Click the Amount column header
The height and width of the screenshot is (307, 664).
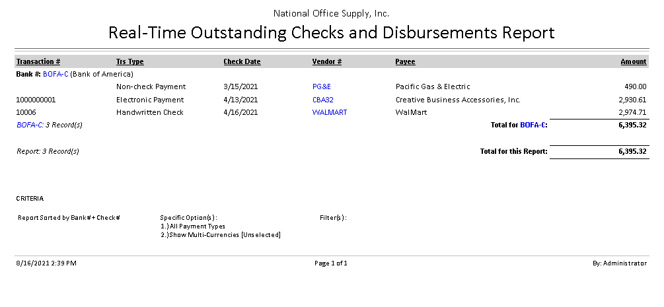point(633,61)
